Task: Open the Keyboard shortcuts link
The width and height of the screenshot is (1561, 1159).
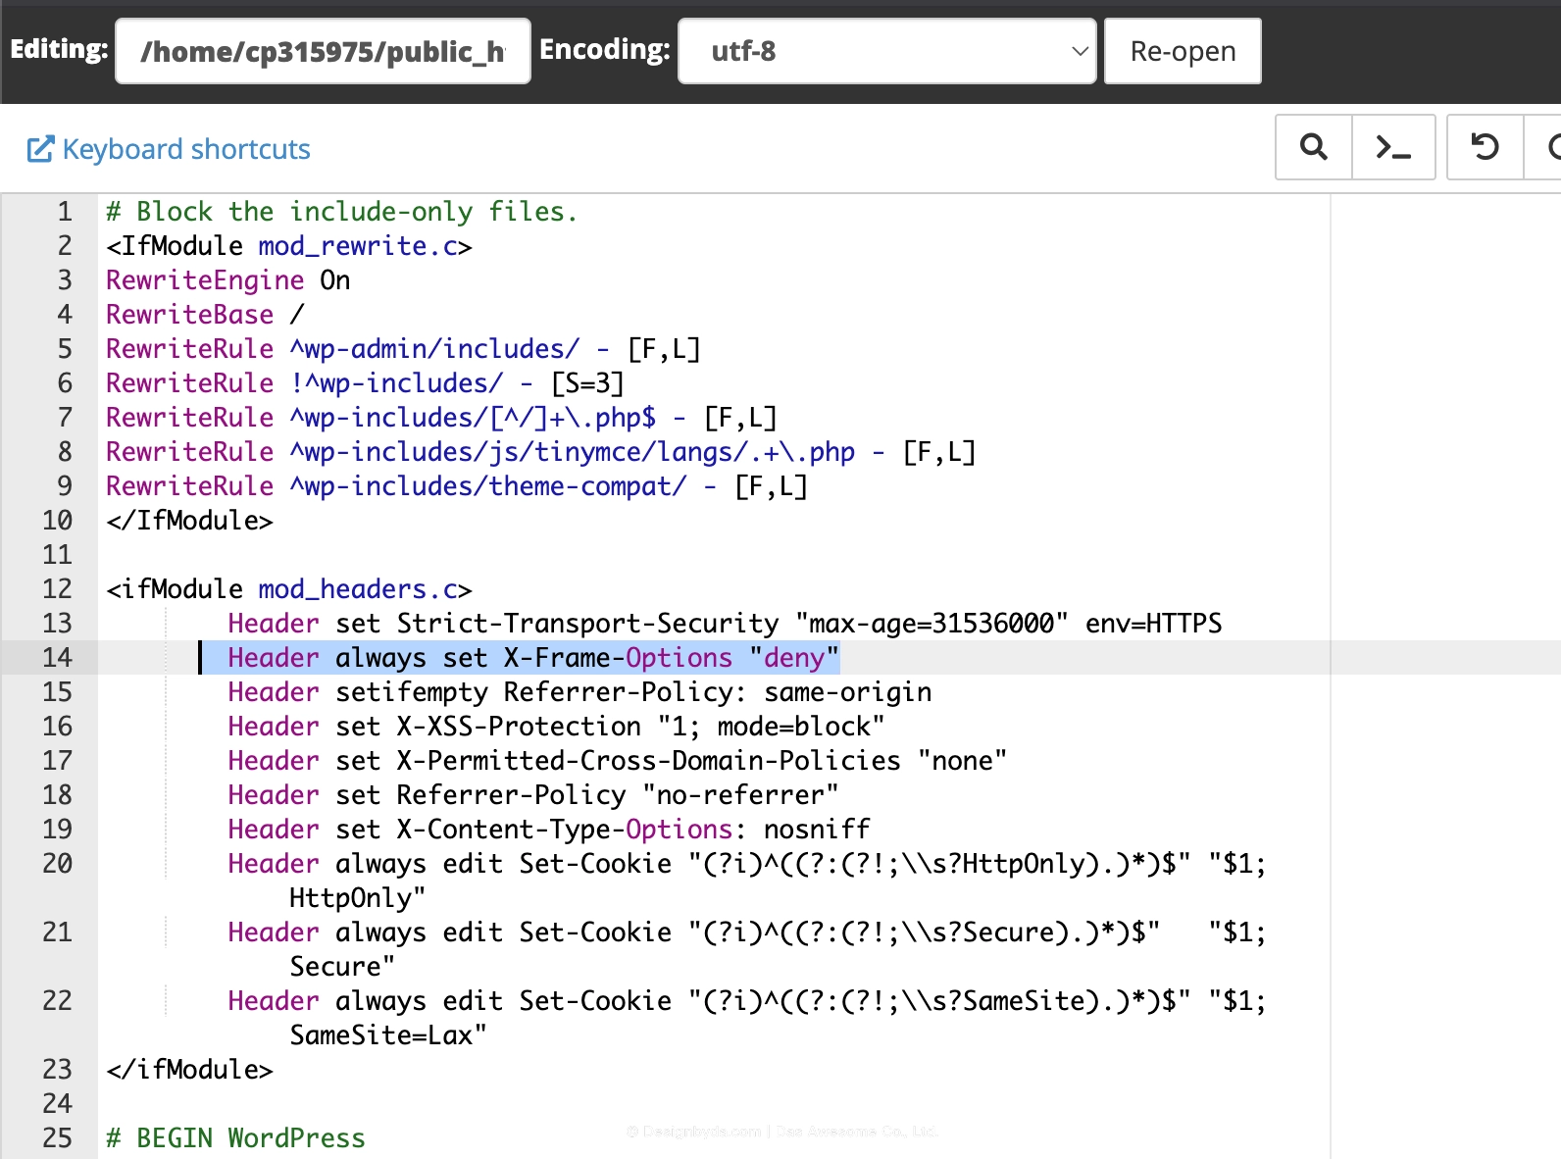Action: pyautogui.click(x=169, y=149)
